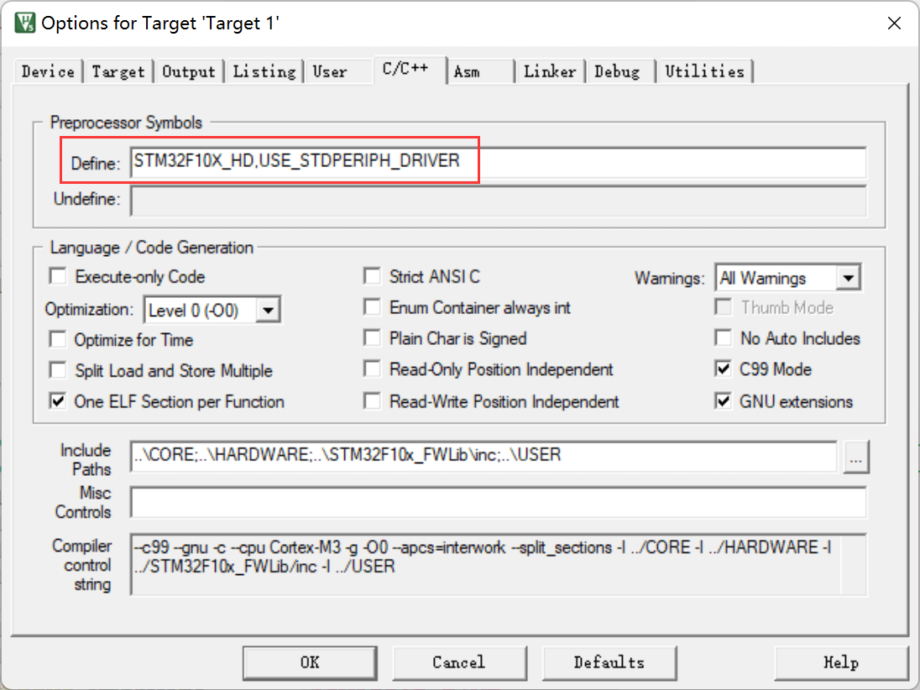Toggle GNU extensions checkbox
The height and width of the screenshot is (690, 920).
(x=723, y=402)
